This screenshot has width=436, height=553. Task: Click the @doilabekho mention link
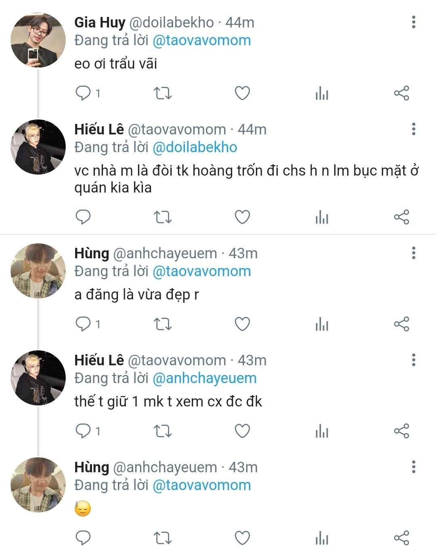tap(195, 147)
